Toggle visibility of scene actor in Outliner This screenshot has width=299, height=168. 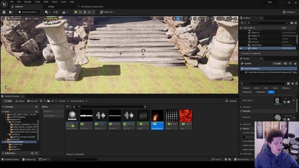[241, 49]
